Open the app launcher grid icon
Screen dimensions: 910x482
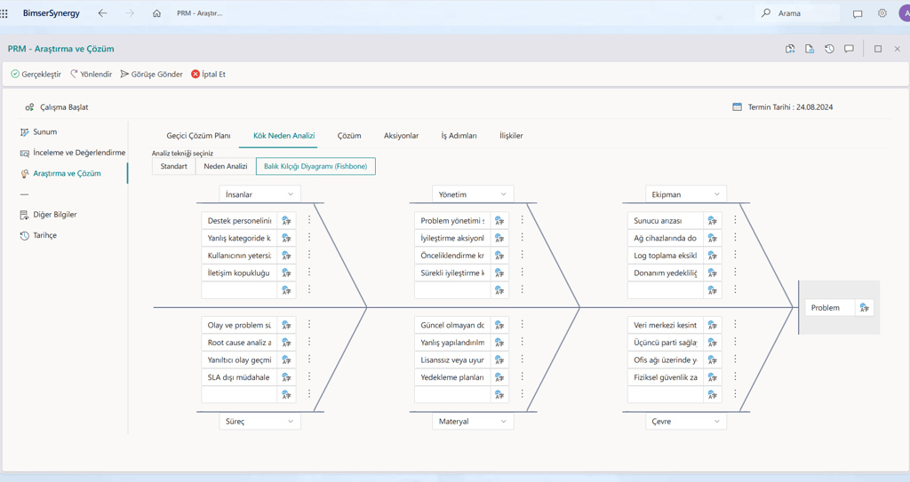(5, 13)
